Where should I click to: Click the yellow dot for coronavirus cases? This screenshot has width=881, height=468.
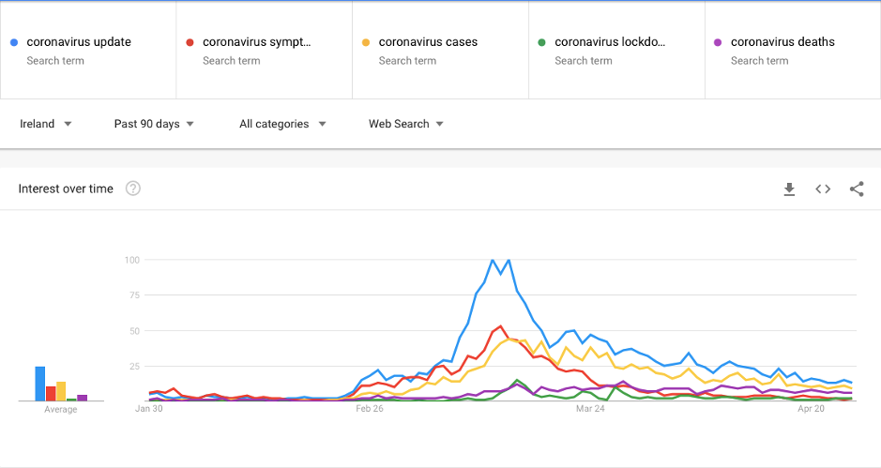pos(367,42)
